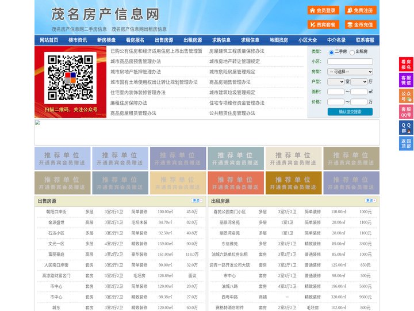Click the orange-red 推荐单位 banner

point(236,183)
